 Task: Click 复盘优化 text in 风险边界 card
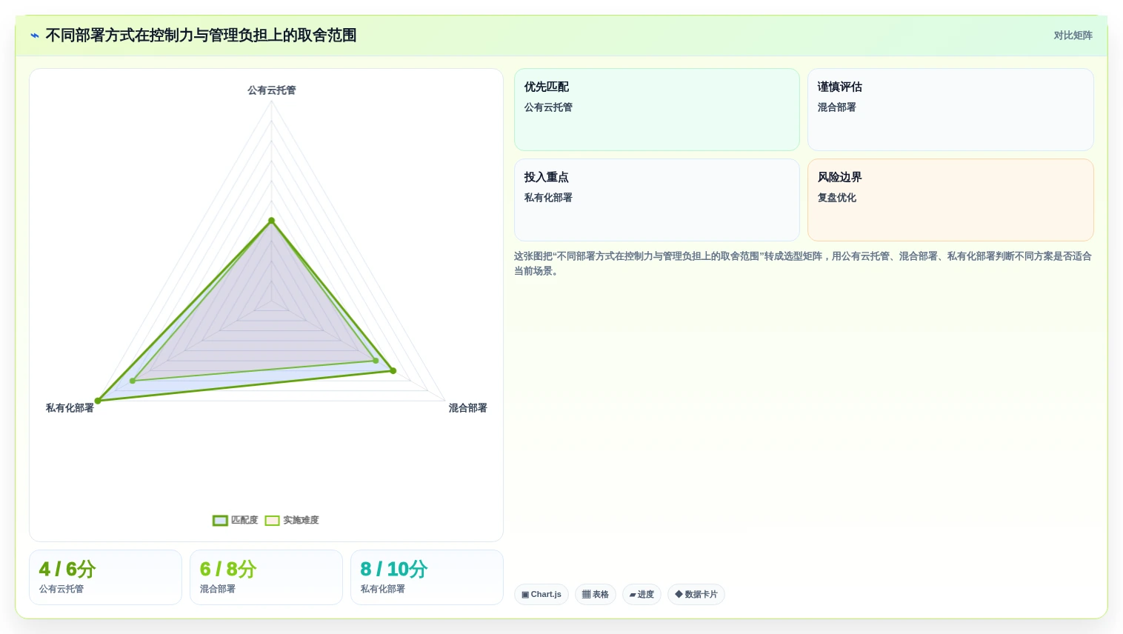(837, 198)
